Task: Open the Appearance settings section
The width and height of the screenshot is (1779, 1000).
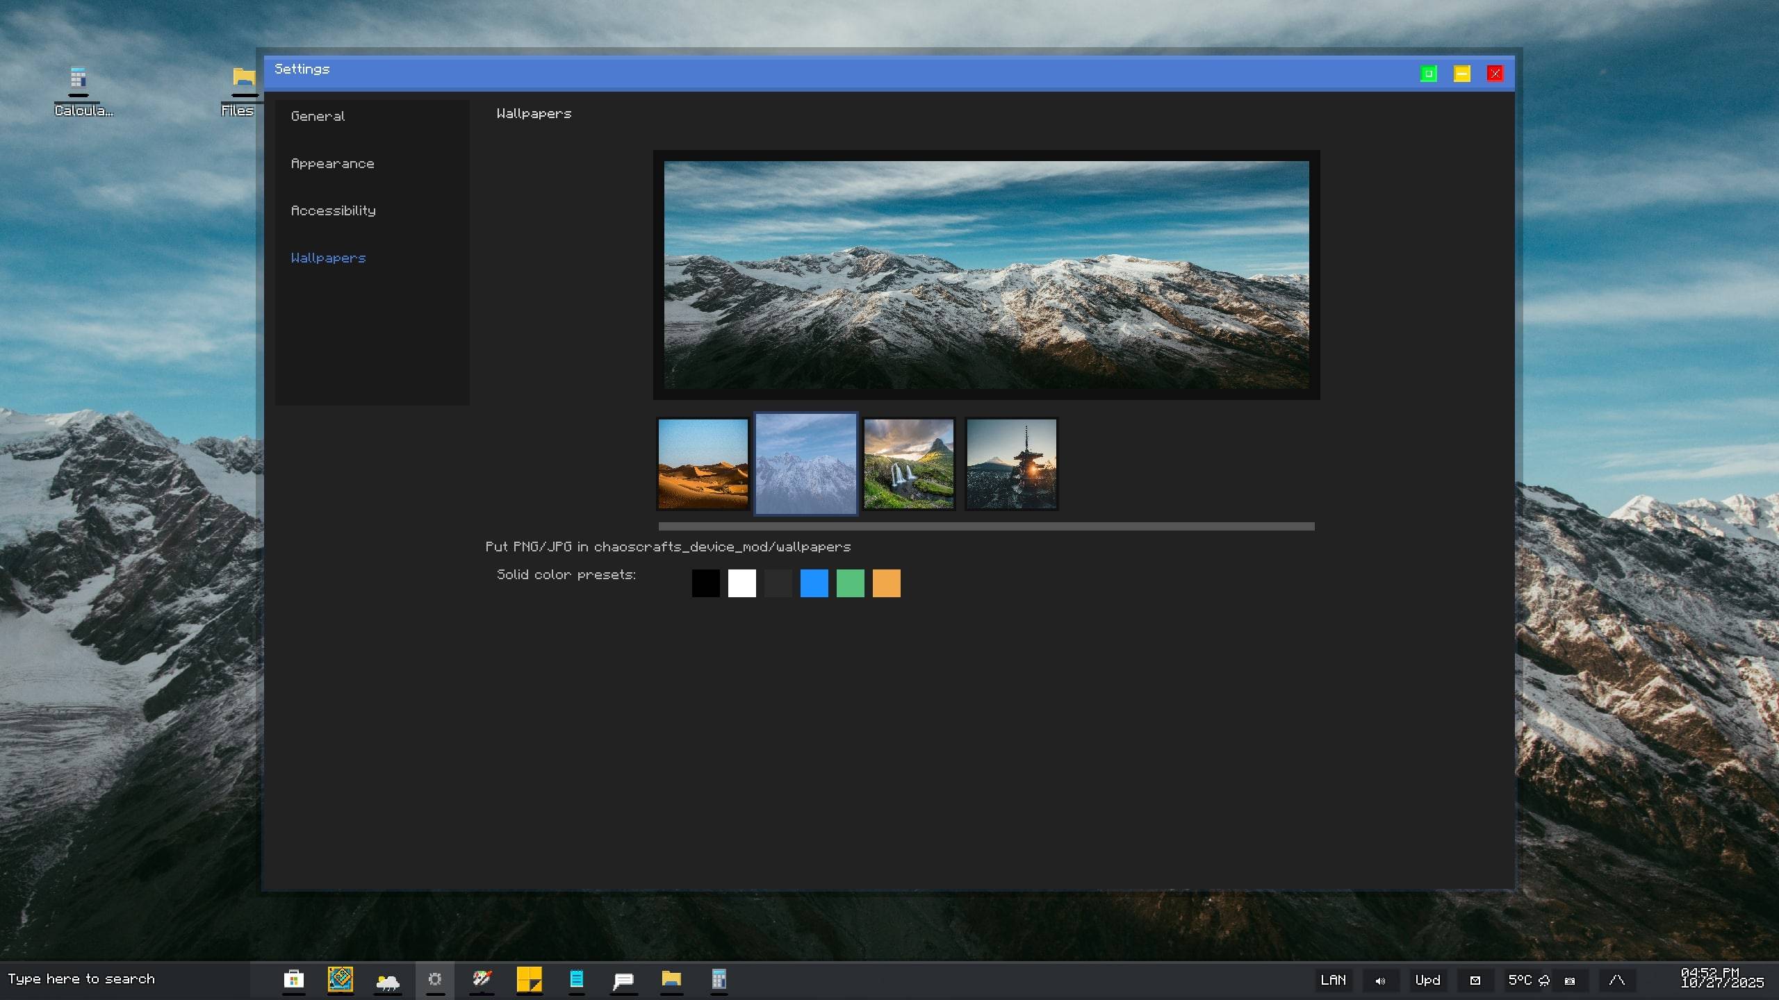Action: 332,163
